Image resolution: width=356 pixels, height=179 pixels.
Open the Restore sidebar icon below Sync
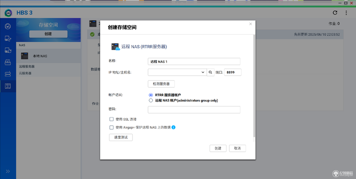point(8,62)
